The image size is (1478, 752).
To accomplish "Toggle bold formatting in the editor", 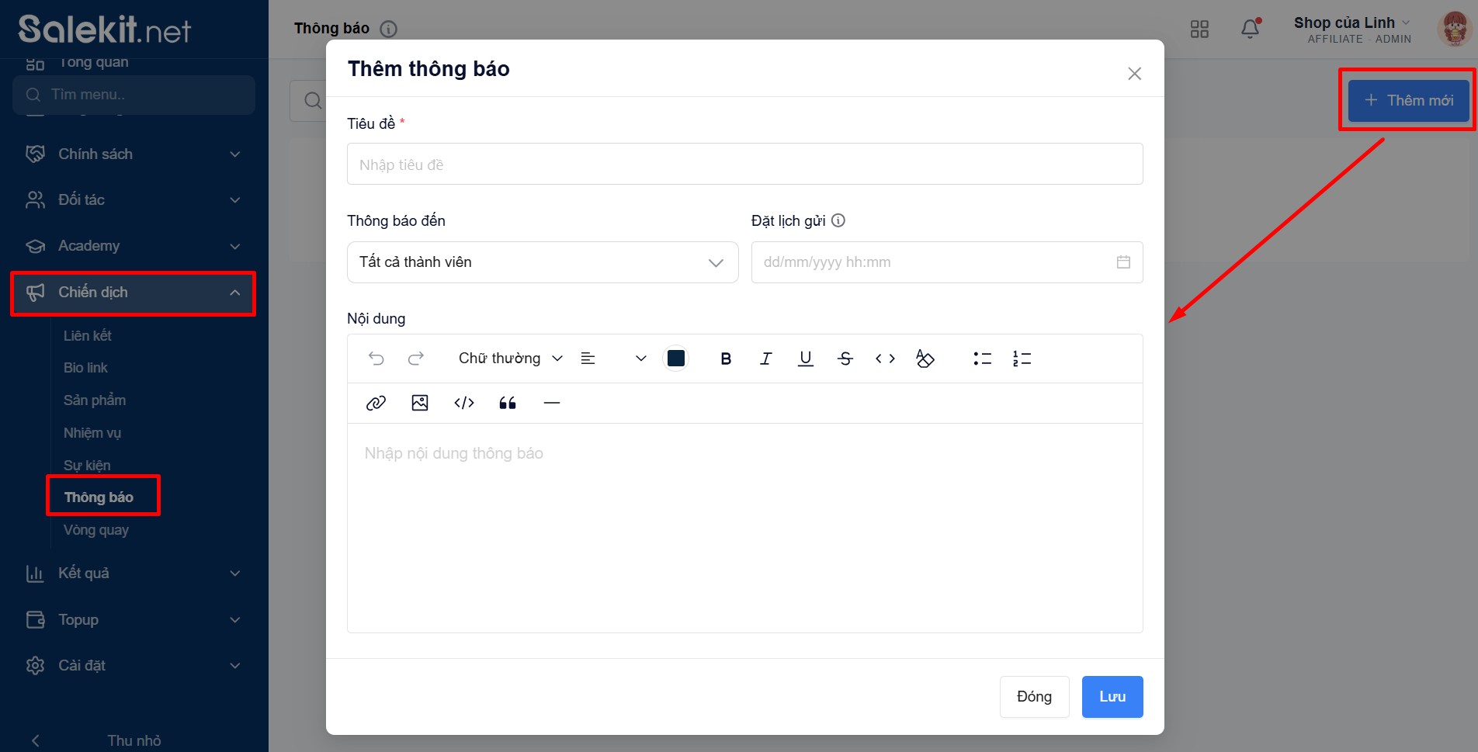I will [x=726, y=359].
